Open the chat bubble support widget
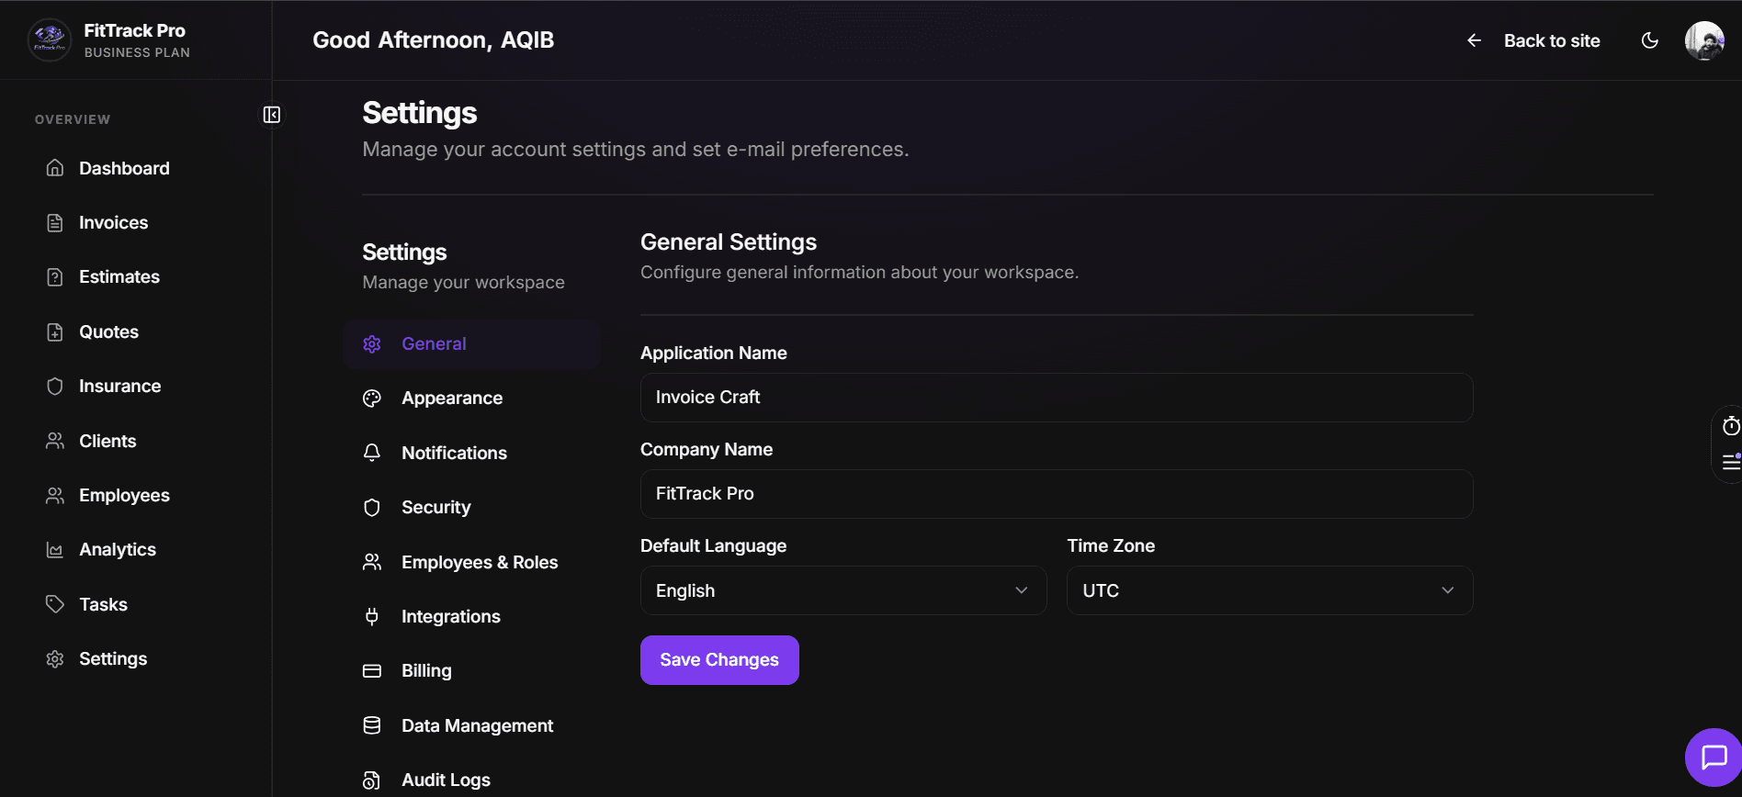1742x797 pixels. tap(1714, 758)
